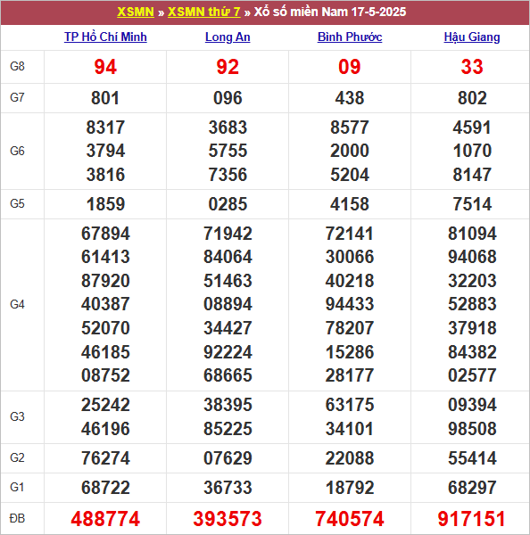Click the G4 number 71942
The width and height of the screenshot is (530, 535).
click(228, 234)
